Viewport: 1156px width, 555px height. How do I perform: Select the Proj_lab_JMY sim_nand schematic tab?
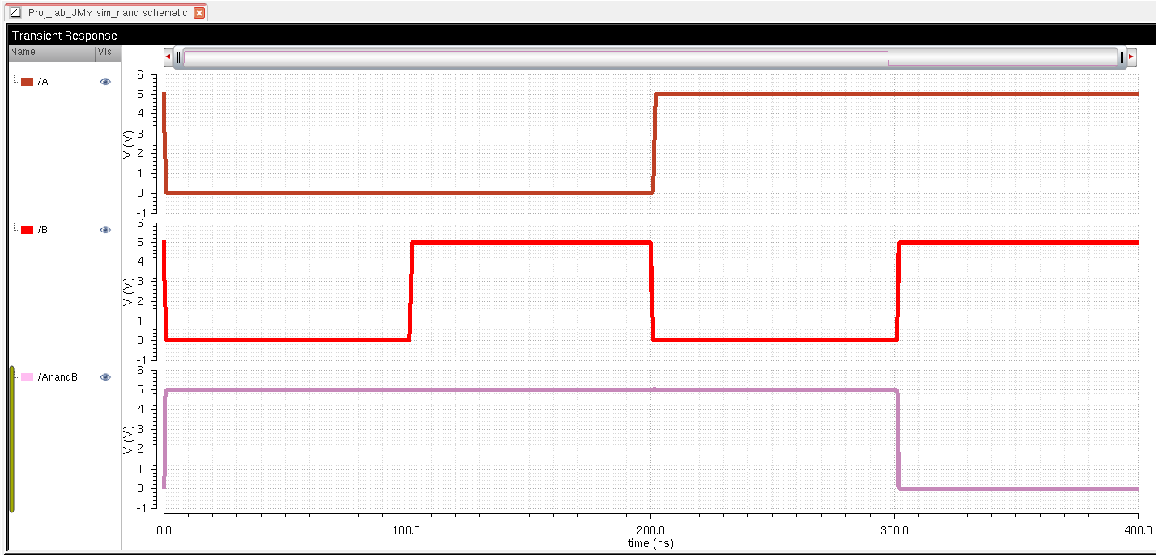(108, 13)
